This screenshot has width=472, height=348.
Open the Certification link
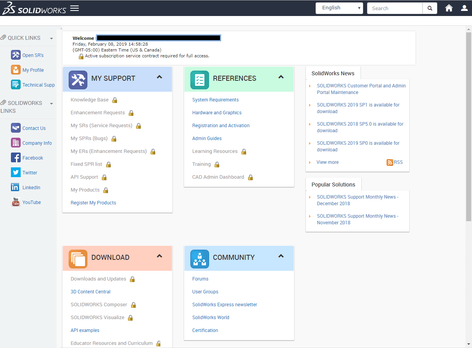click(205, 330)
